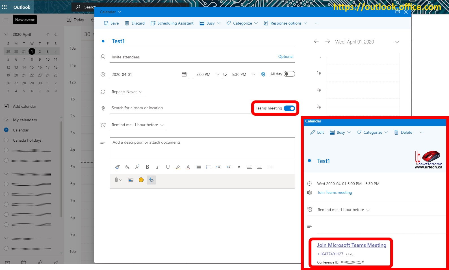
Task: Open the 5:00 PM start time dropdown
Action: (207, 74)
